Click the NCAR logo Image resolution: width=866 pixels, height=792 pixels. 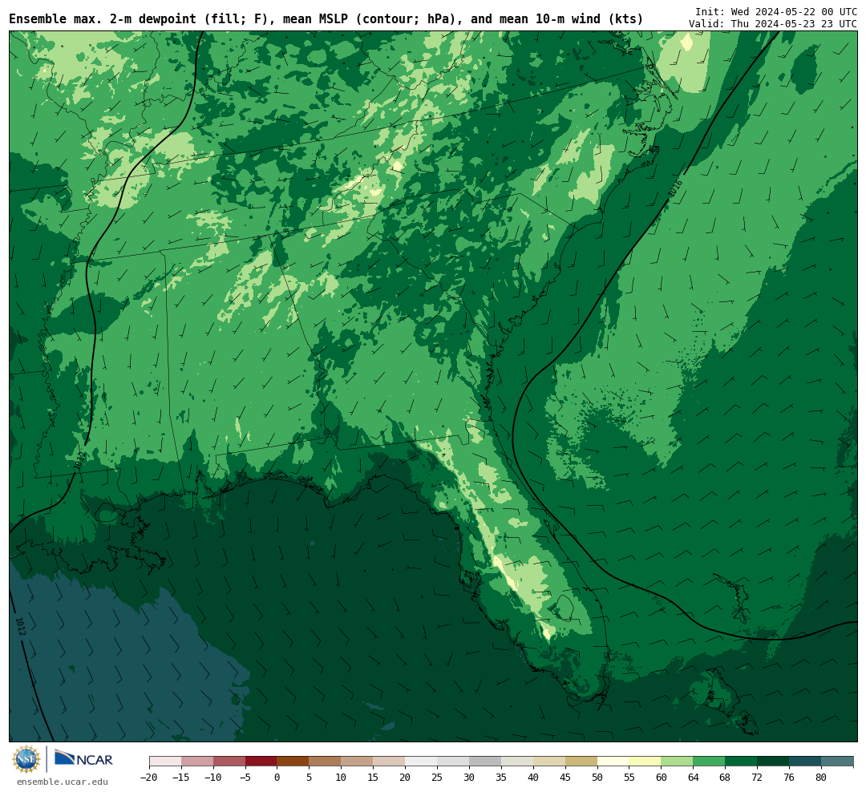[83, 758]
